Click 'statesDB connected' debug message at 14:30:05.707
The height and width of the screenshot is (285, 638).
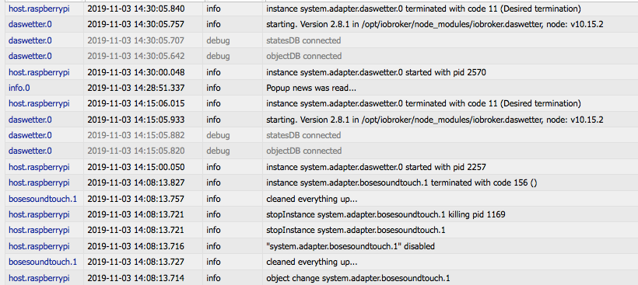[303, 40]
